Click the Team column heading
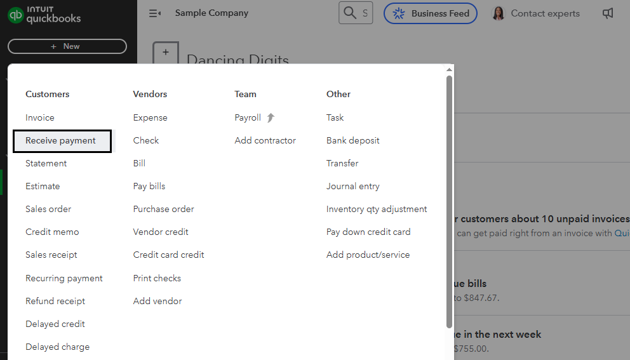630x360 pixels. pos(246,95)
